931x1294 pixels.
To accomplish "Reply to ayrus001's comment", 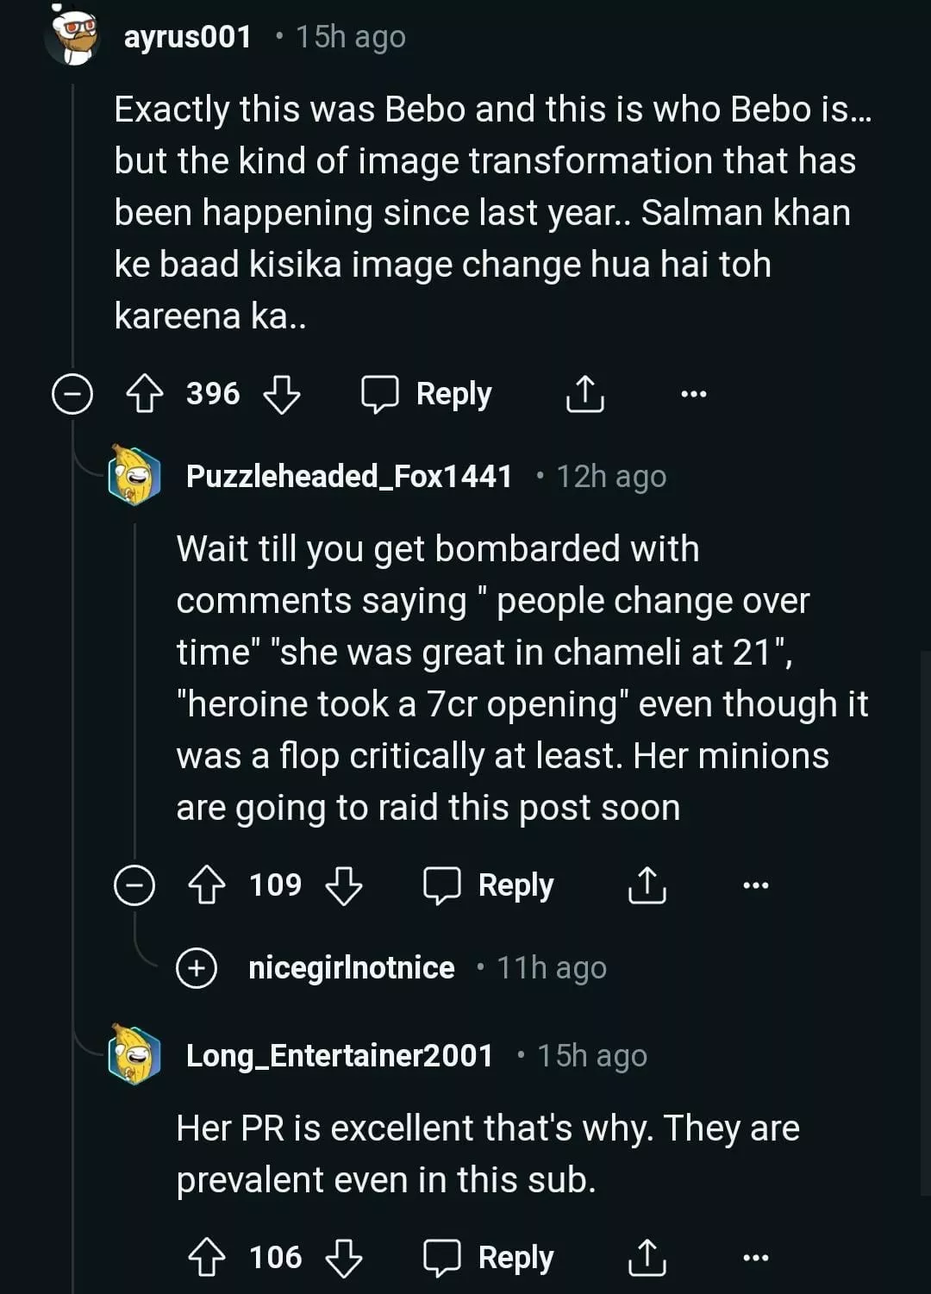I will (x=428, y=395).
